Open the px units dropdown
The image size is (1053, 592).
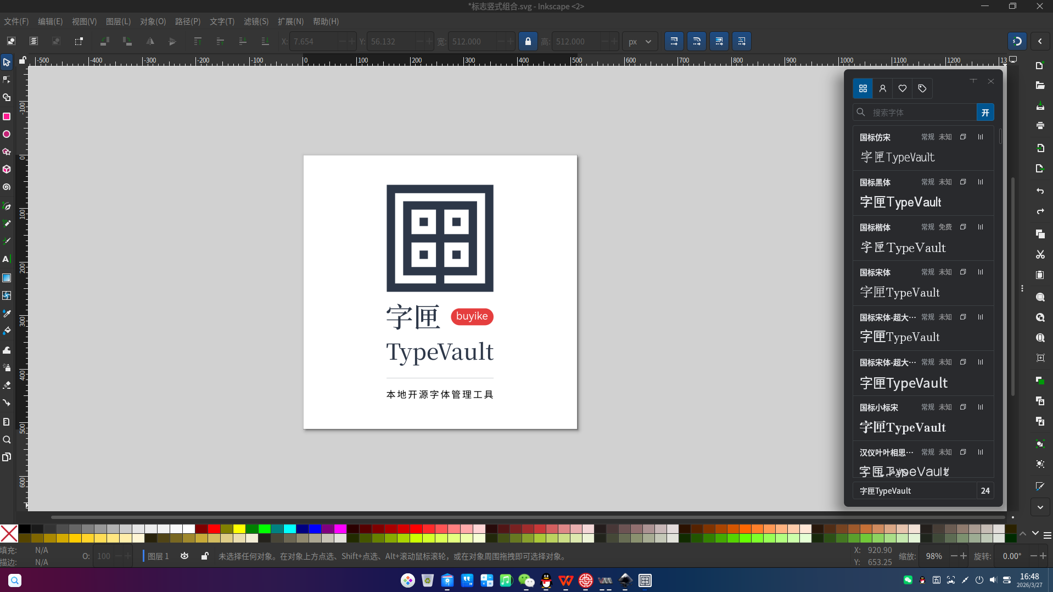(640, 41)
